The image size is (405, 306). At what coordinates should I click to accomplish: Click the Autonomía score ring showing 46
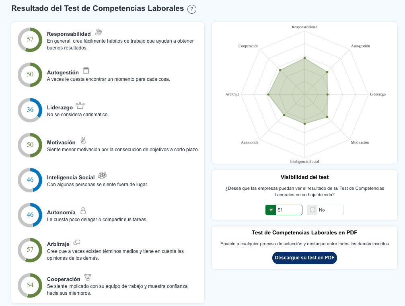tap(30, 215)
